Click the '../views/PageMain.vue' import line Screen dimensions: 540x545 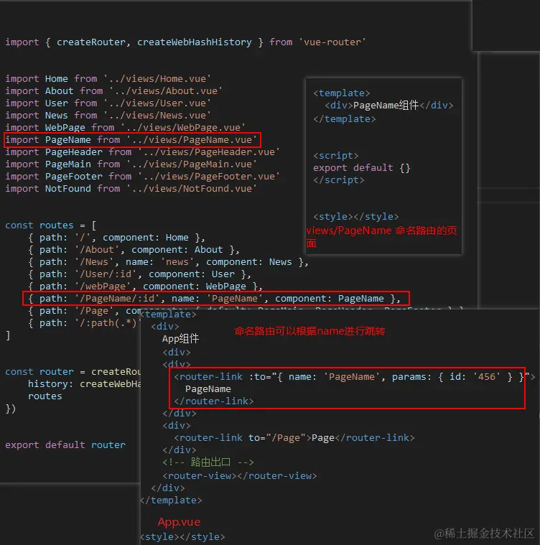click(x=131, y=164)
